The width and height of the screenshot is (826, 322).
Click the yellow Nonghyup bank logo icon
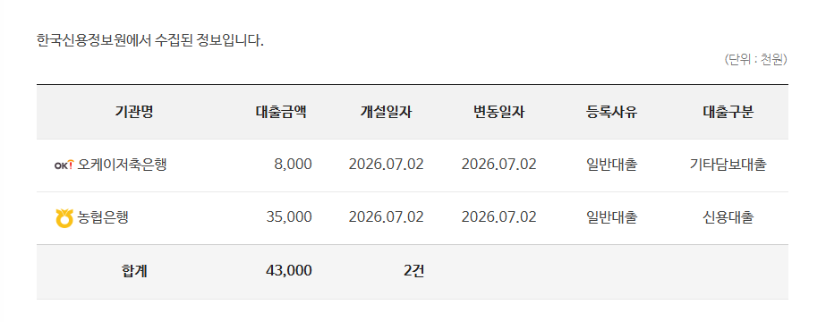[64, 218]
